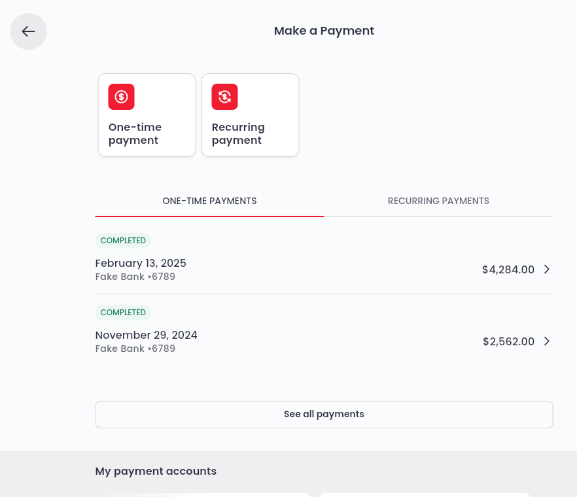
Task: Click the $2,562.00 amount
Action: coord(508,341)
